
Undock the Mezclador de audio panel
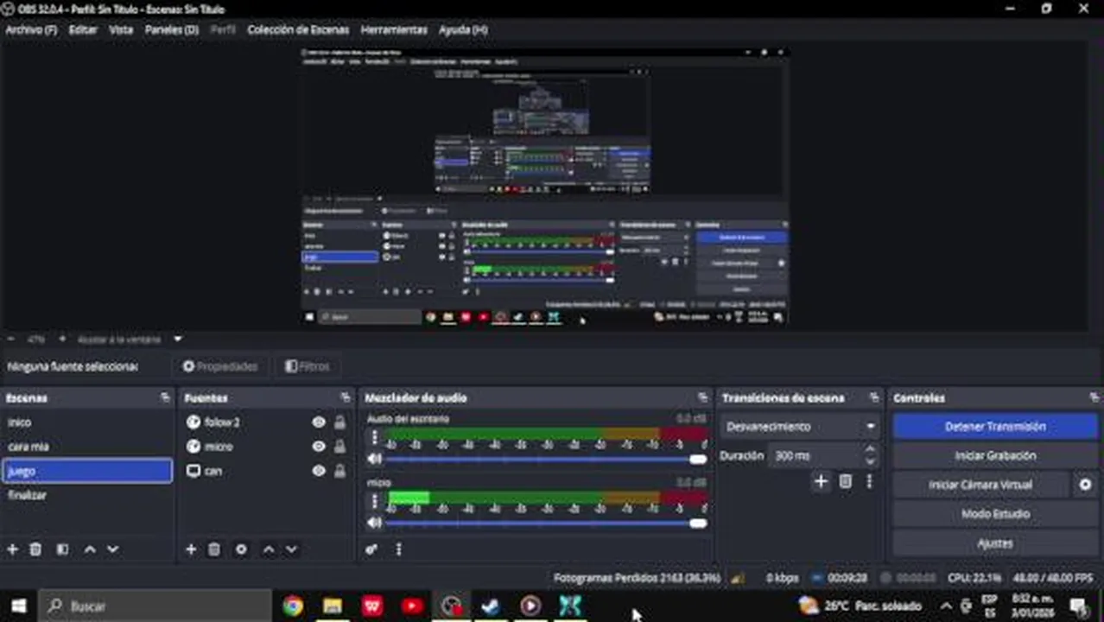(x=702, y=398)
